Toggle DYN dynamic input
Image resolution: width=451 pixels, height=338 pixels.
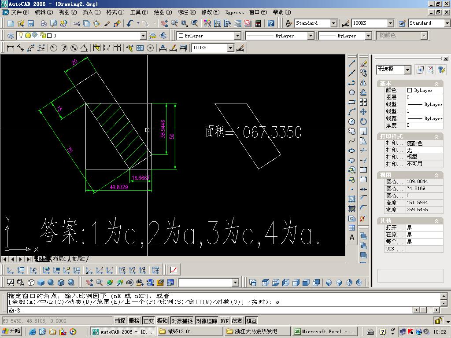[x=225, y=321]
